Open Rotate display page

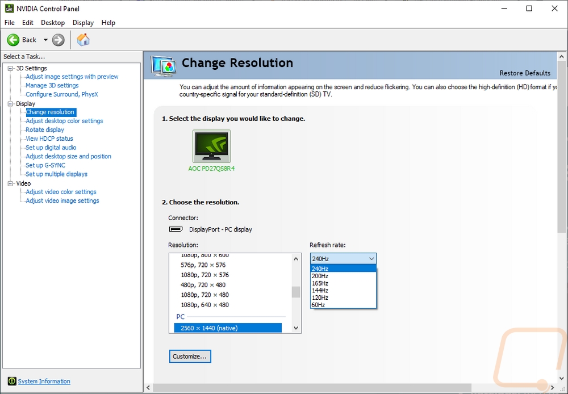pos(45,129)
